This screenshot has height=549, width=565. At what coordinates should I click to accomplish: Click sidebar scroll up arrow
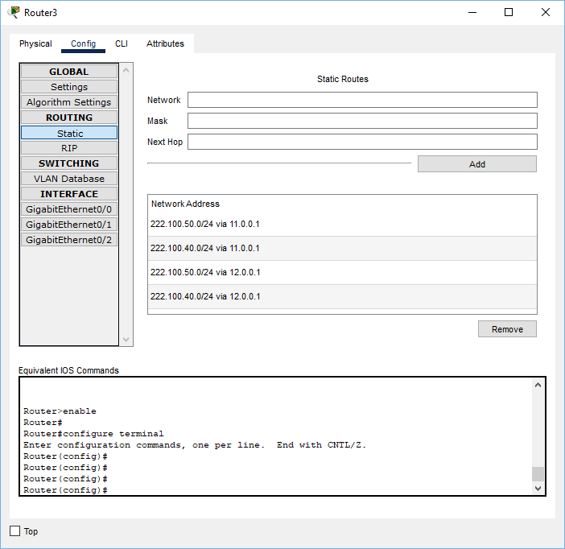tap(126, 70)
